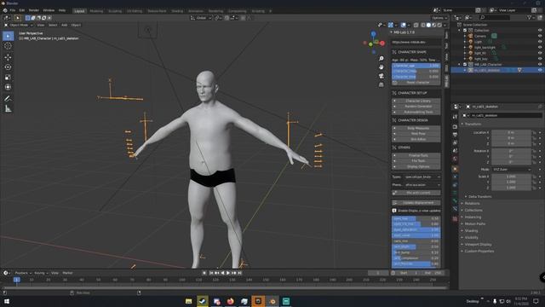Select the Measure tool

(x=8, y=109)
